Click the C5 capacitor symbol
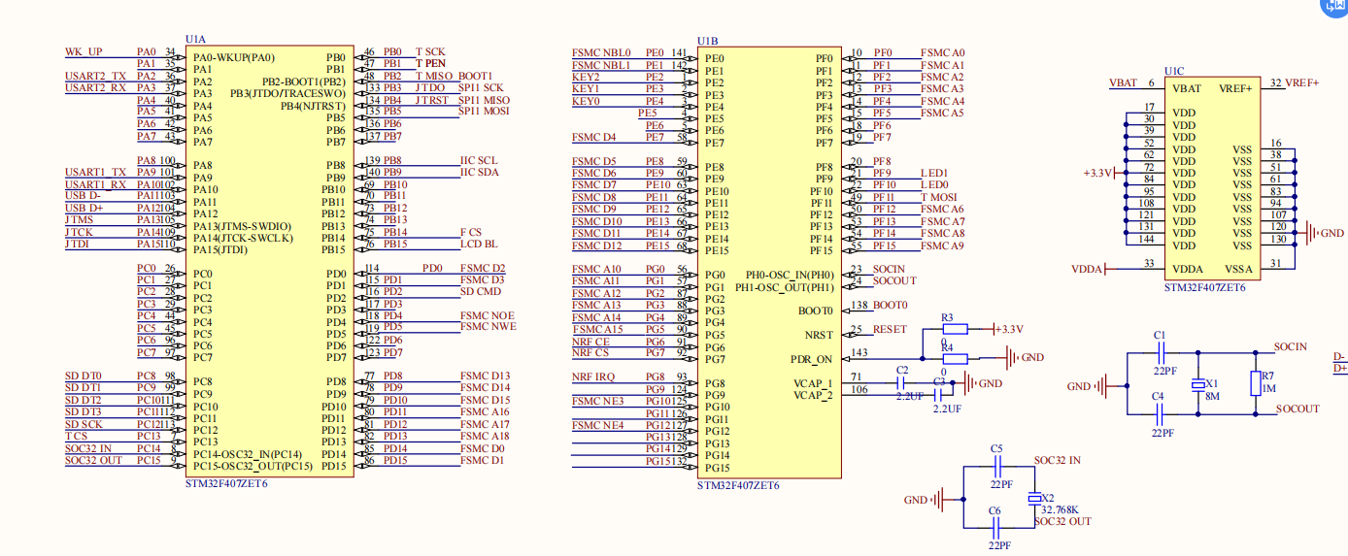This screenshot has height=556, width=1348. [x=996, y=467]
